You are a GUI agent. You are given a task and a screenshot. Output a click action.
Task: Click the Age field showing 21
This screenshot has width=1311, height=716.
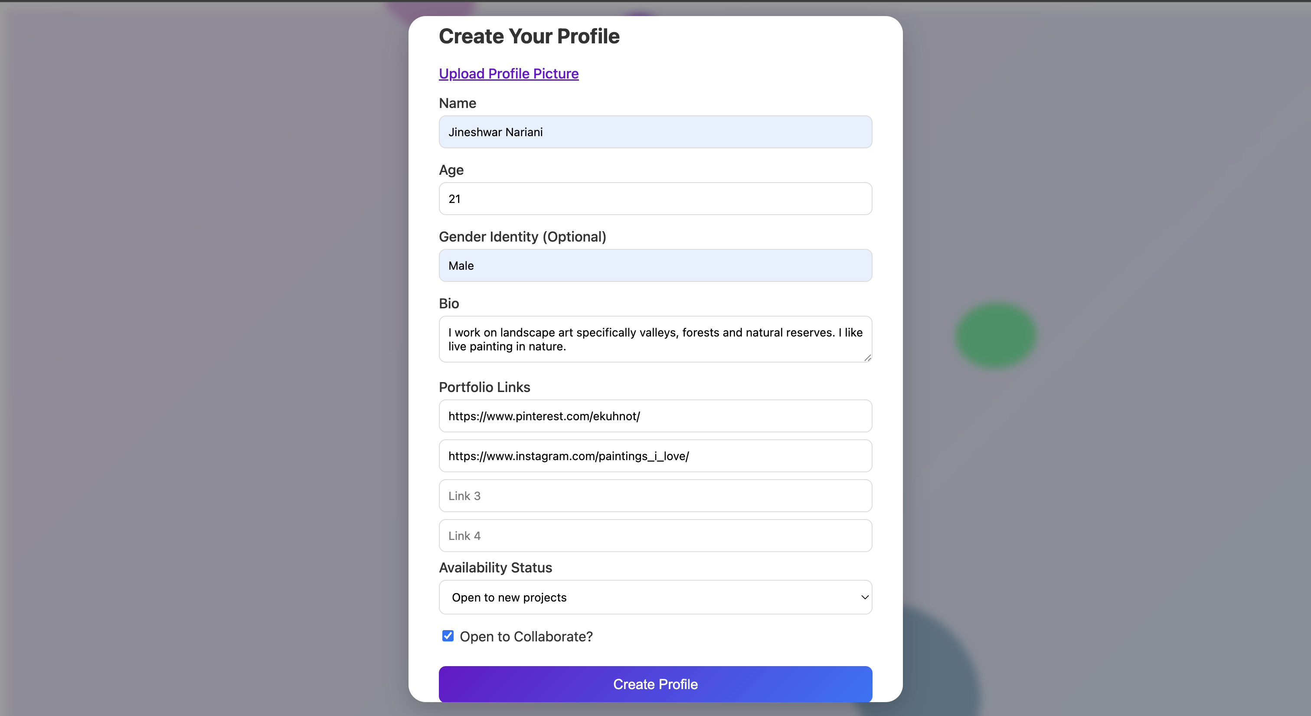(655, 199)
